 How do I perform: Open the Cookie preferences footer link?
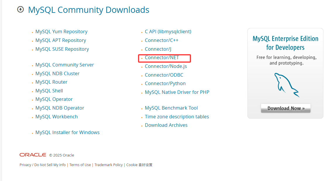(139, 165)
